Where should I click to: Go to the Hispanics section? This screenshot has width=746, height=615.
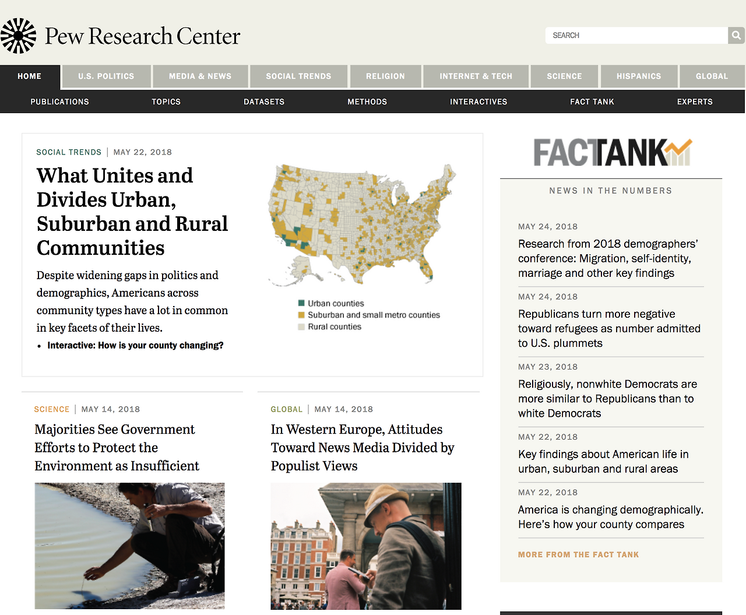coord(639,76)
